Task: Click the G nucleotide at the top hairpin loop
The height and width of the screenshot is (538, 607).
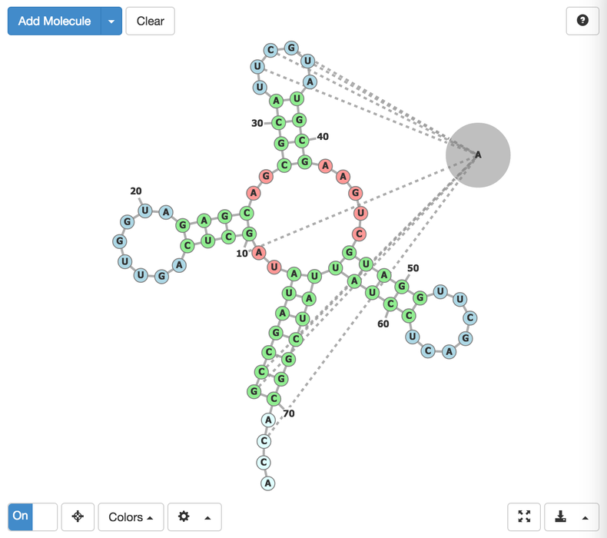Action: [x=290, y=48]
